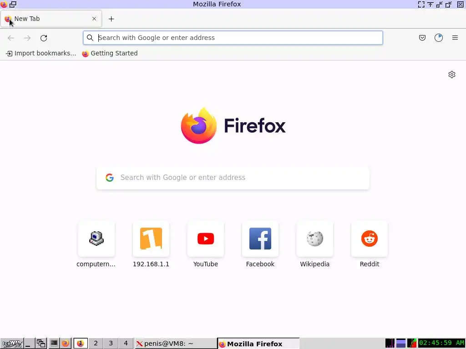
Task: Click the Reddit label text
Action: (x=370, y=264)
